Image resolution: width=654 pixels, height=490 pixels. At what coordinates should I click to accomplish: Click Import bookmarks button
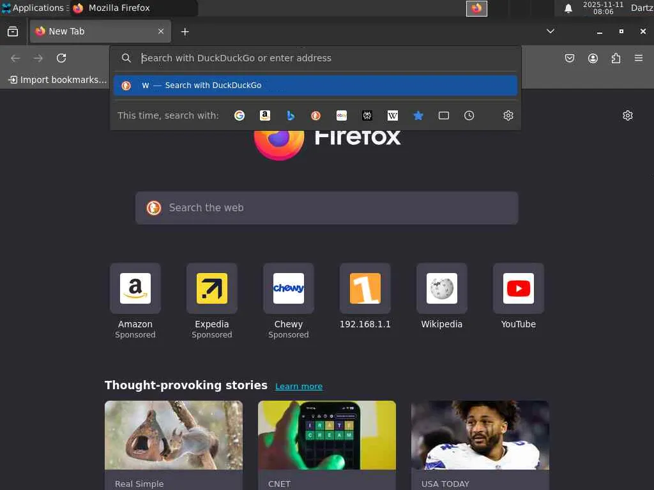(x=58, y=80)
